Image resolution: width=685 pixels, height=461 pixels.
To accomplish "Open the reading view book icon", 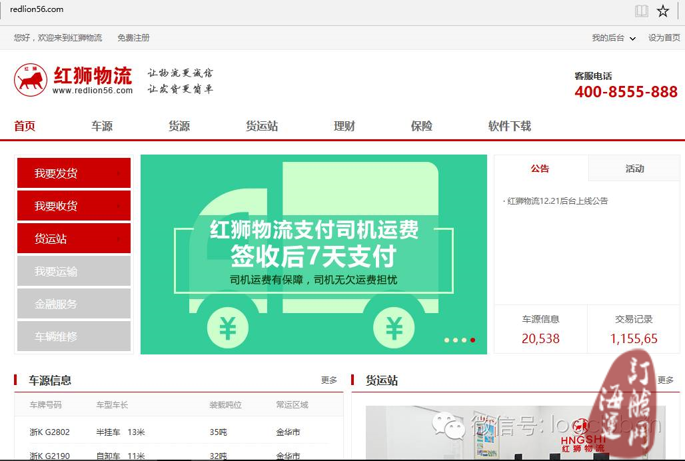I will coord(641,11).
